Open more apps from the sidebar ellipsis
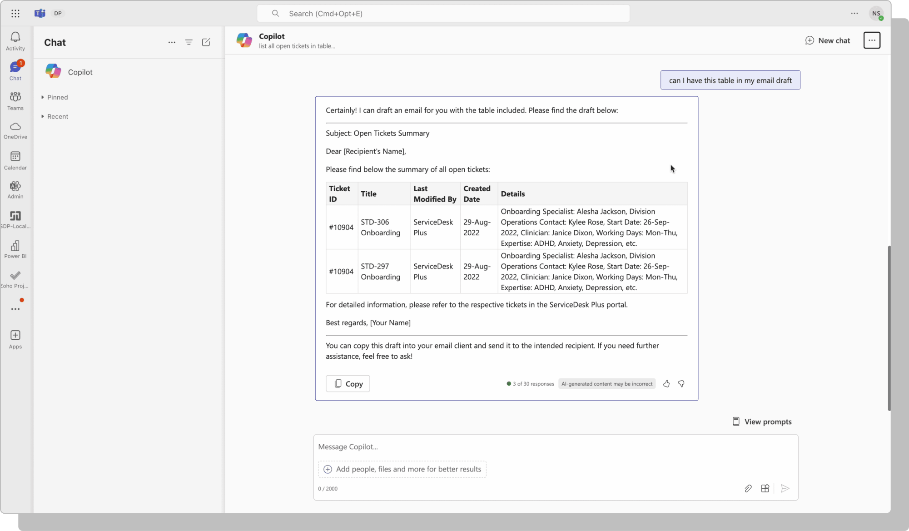 [15, 308]
